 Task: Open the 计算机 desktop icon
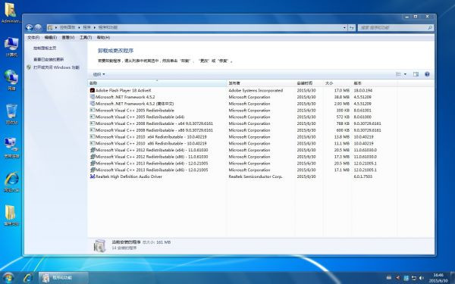click(11, 47)
